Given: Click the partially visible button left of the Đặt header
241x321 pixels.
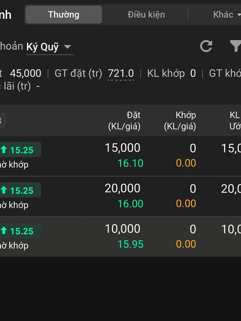Looking at the screenshot, I should click(x=2, y=121).
